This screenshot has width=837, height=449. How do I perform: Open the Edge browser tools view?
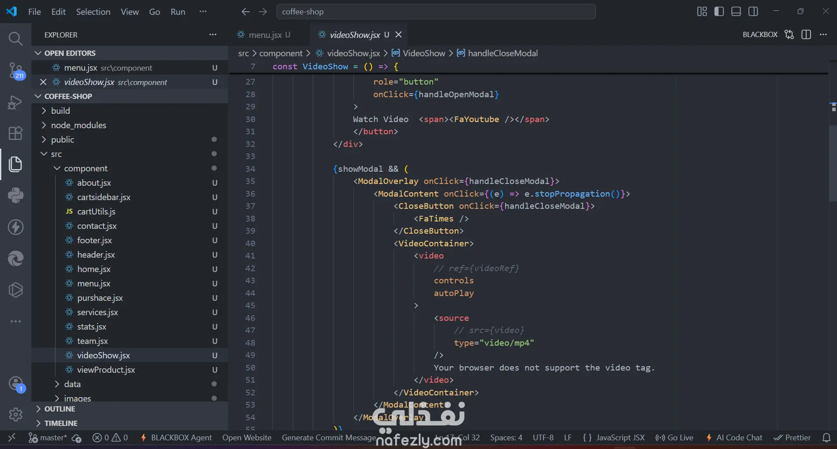pyautogui.click(x=16, y=259)
